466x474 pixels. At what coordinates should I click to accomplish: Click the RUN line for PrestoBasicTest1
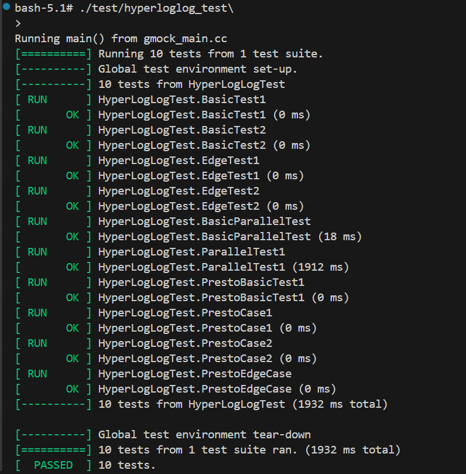[x=201, y=282]
